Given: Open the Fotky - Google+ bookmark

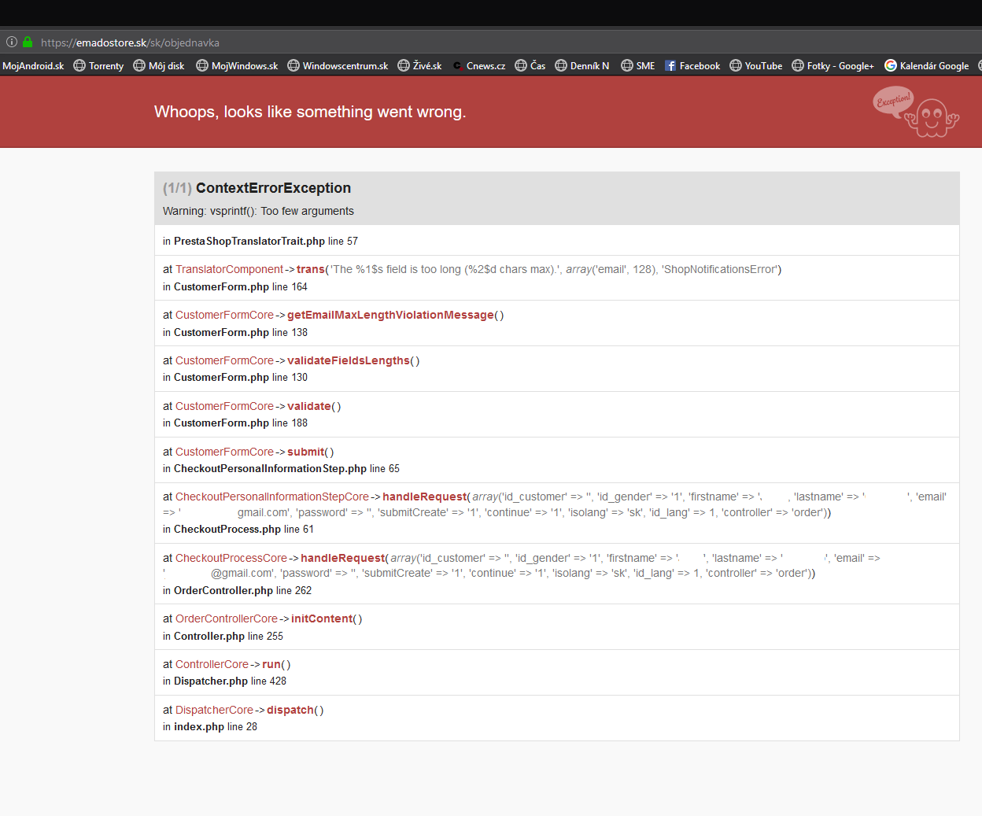Looking at the screenshot, I should (x=832, y=66).
